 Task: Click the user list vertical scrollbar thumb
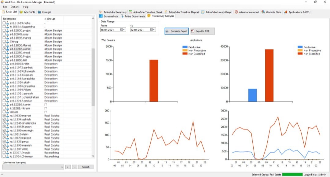pyautogui.click(x=93, y=77)
